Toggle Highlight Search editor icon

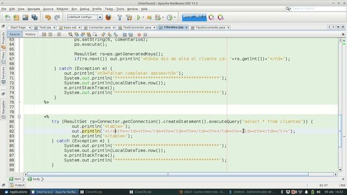pyautogui.click(x=89, y=35)
